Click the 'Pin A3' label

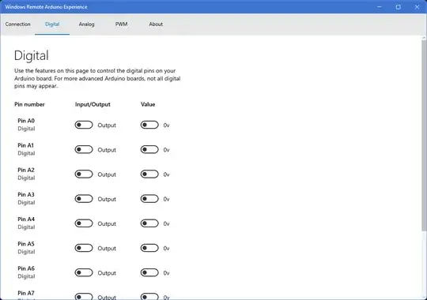26,195
